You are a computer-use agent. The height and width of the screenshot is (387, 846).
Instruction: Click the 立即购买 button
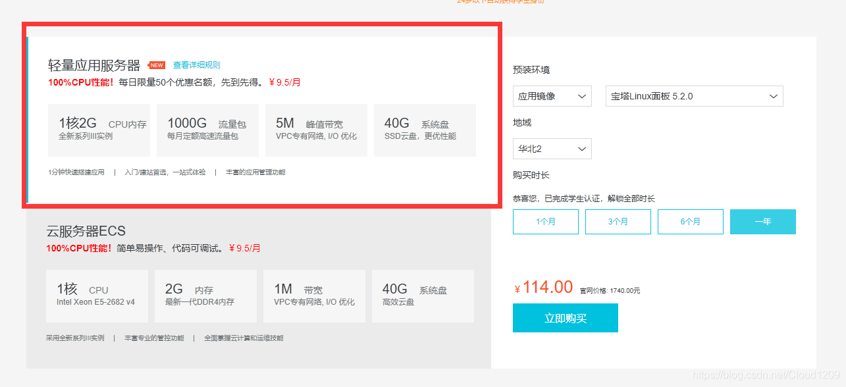coord(565,318)
